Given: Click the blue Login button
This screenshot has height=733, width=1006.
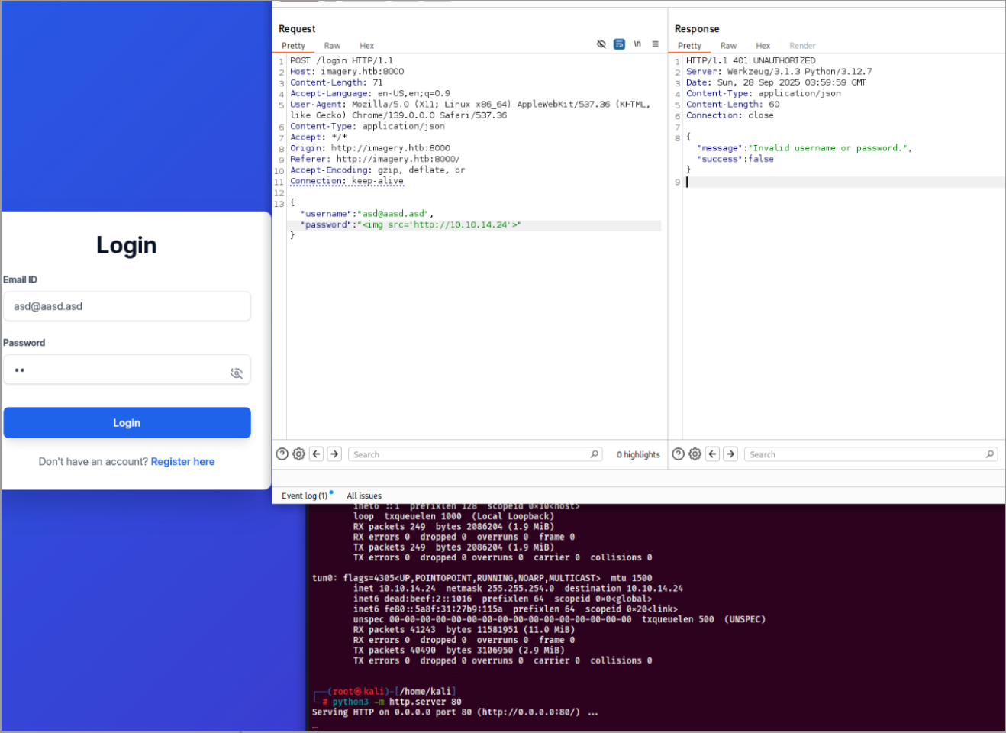Looking at the screenshot, I should pos(127,423).
